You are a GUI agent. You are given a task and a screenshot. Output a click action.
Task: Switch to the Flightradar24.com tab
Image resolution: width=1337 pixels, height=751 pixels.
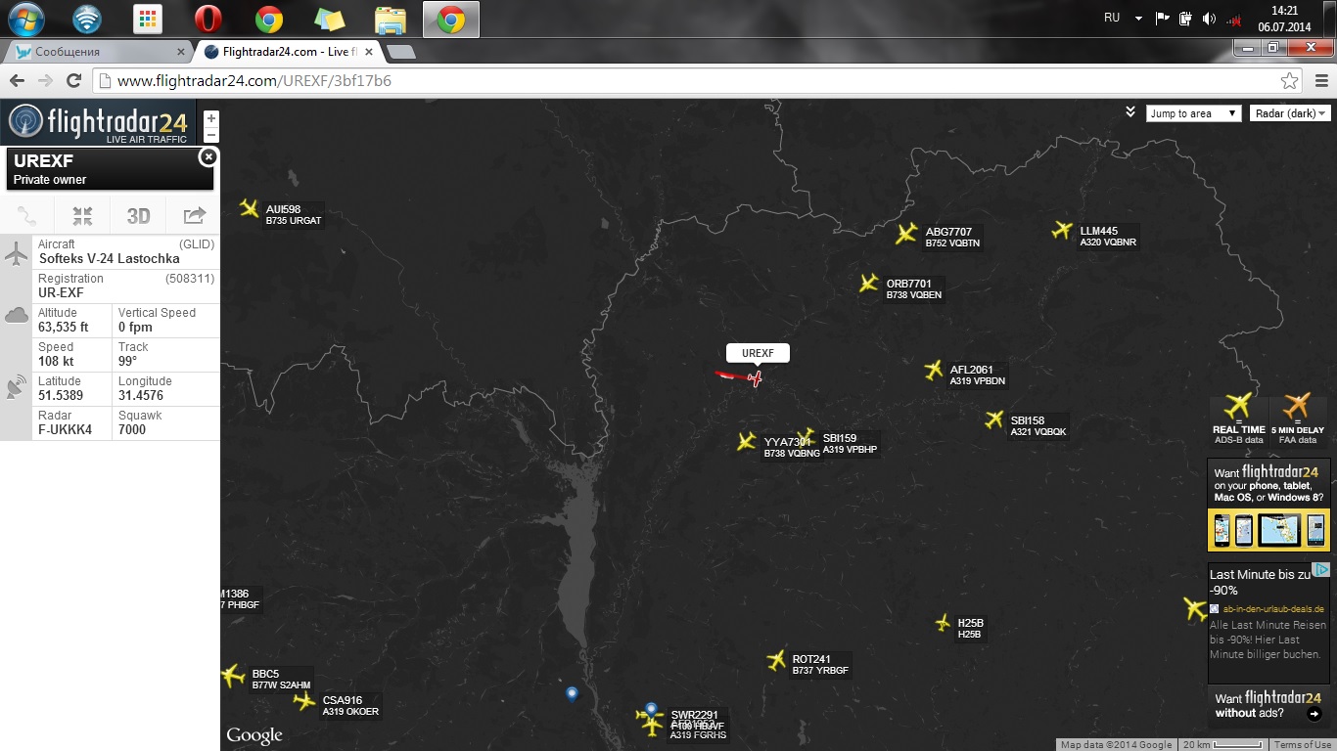tap(284, 52)
